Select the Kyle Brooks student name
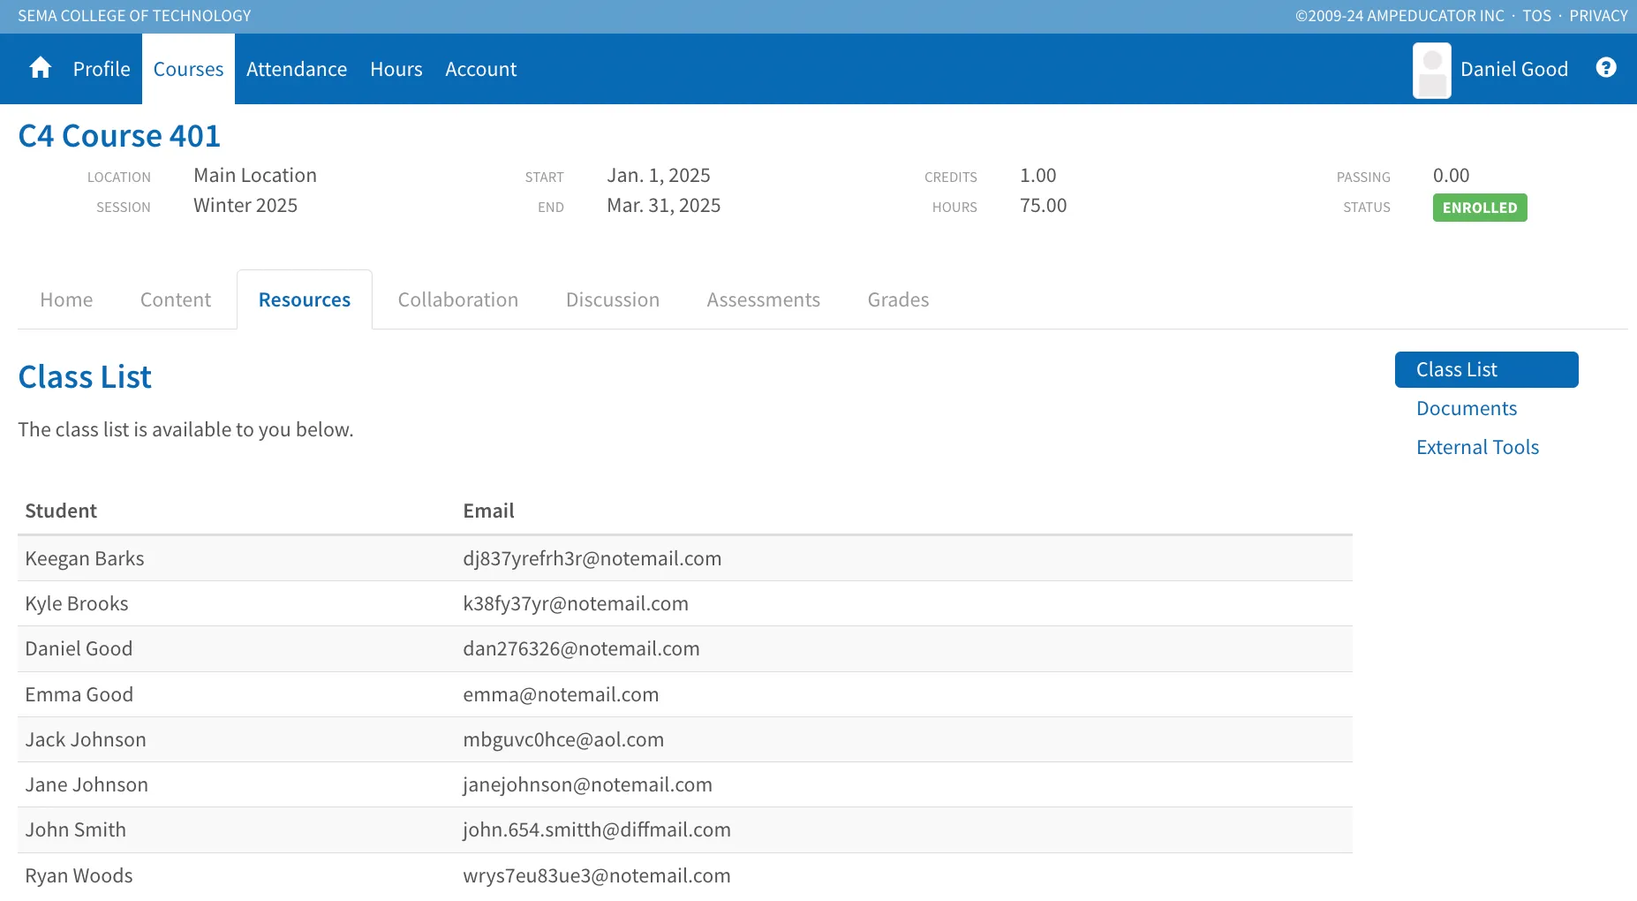Screen dimensions: 1637x901 click(x=77, y=603)
